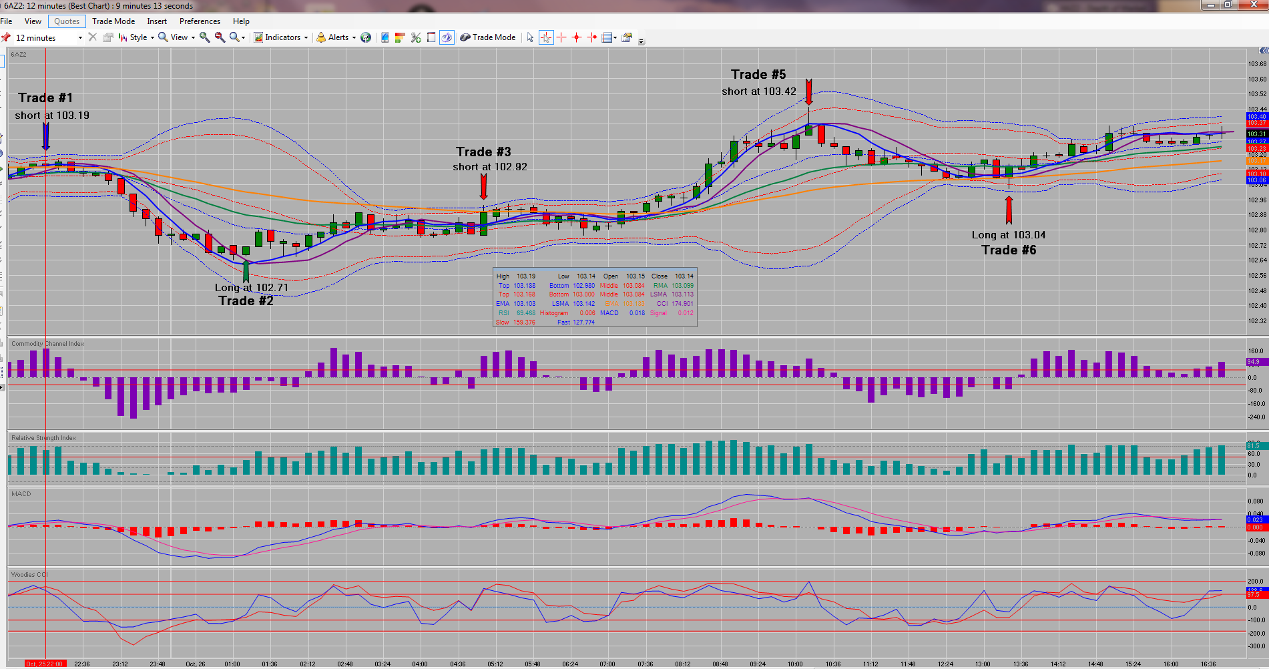Open the Style dropdown

pos(136,37)
